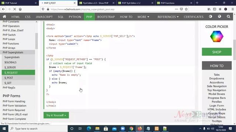
Task: Open the notification center icon
Action: (x=230, y=129)
